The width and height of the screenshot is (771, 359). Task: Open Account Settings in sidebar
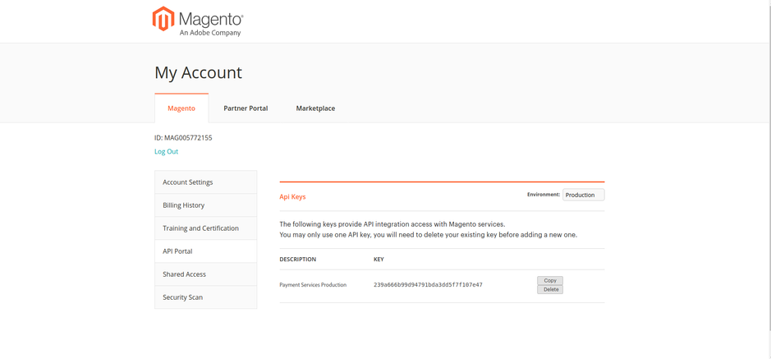tap(205, 182)
